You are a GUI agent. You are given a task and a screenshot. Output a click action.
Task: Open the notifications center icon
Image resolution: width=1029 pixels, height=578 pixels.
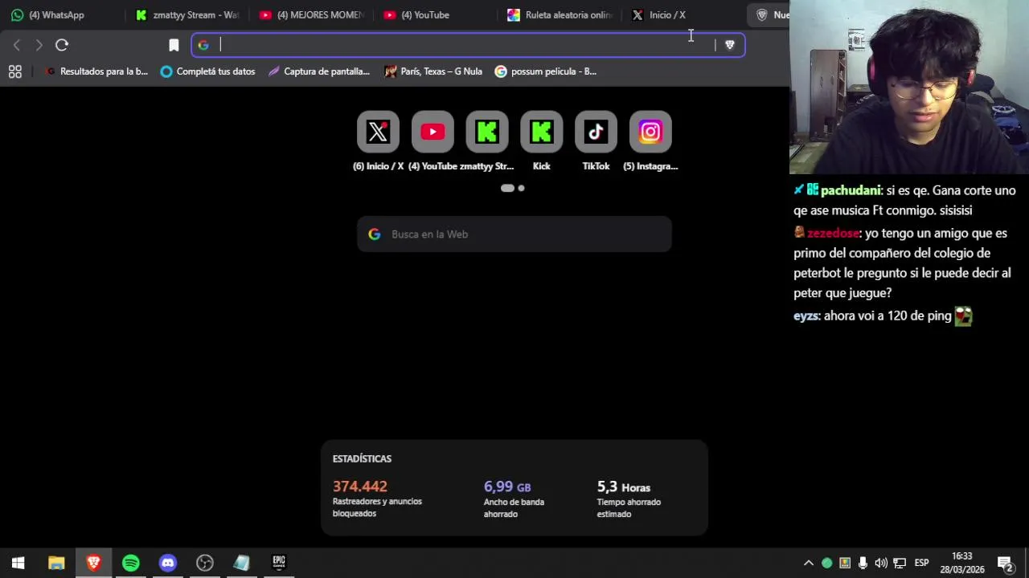[1005, 563]
